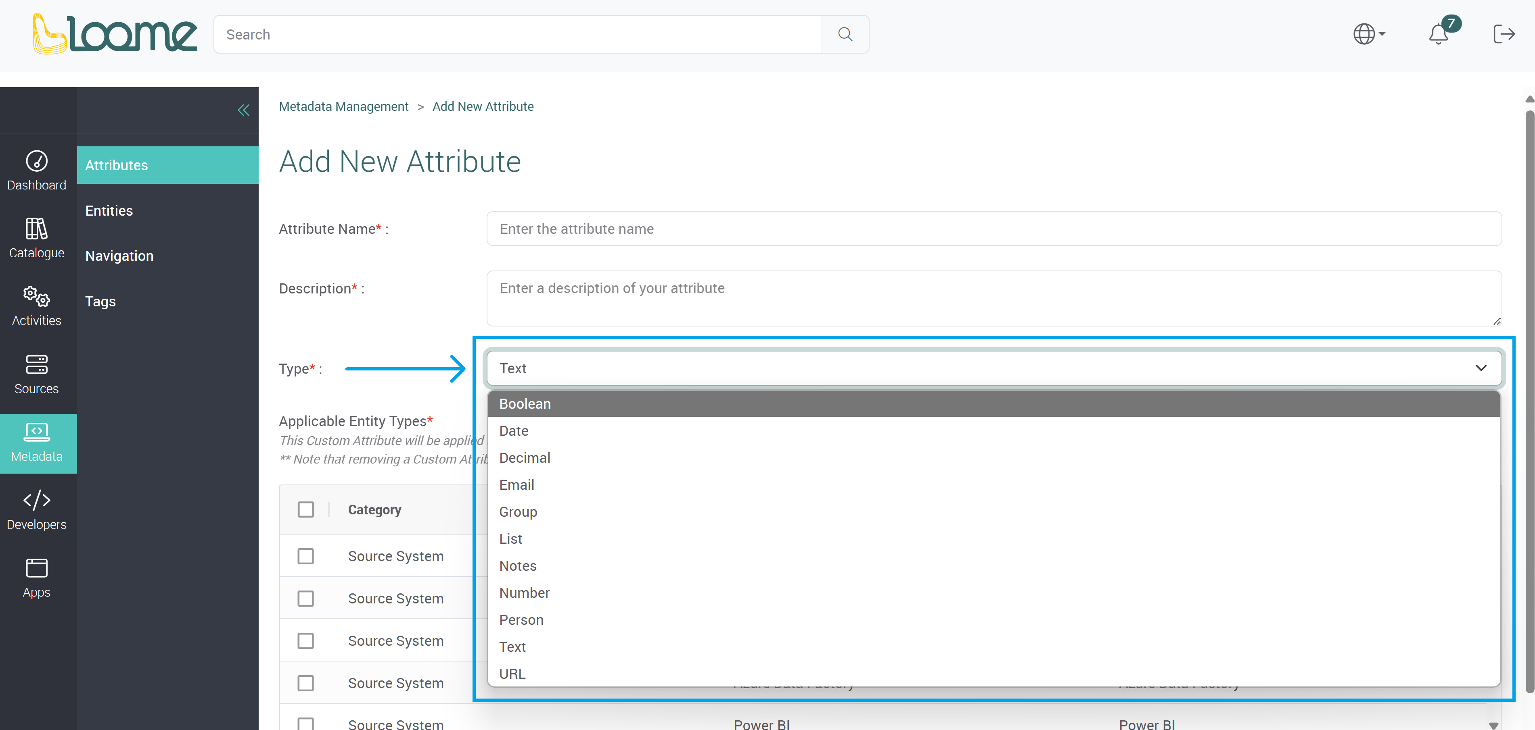Screen dimensions: 1535x730
Task: Select the Catalogue sidebar icon
Action: (36, 238)
